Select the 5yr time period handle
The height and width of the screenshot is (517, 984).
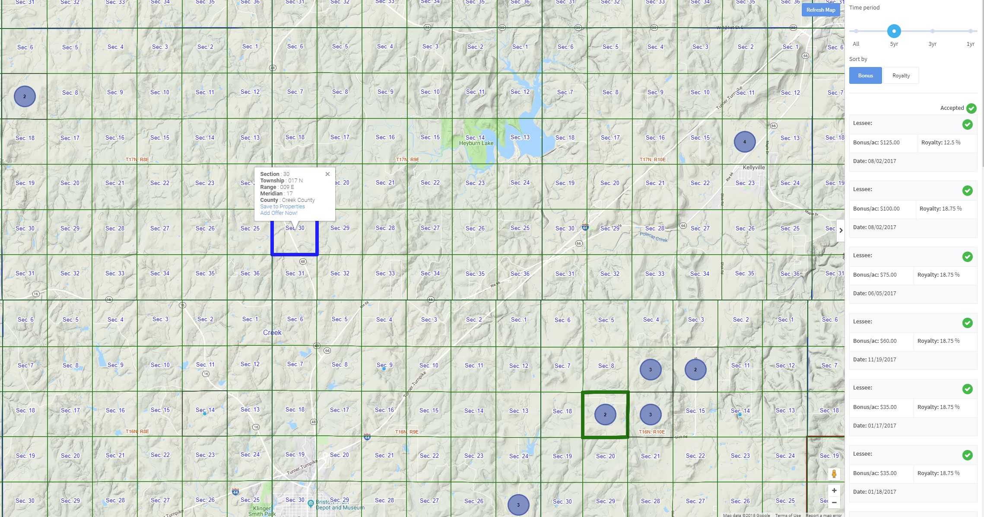click(894, 31)
